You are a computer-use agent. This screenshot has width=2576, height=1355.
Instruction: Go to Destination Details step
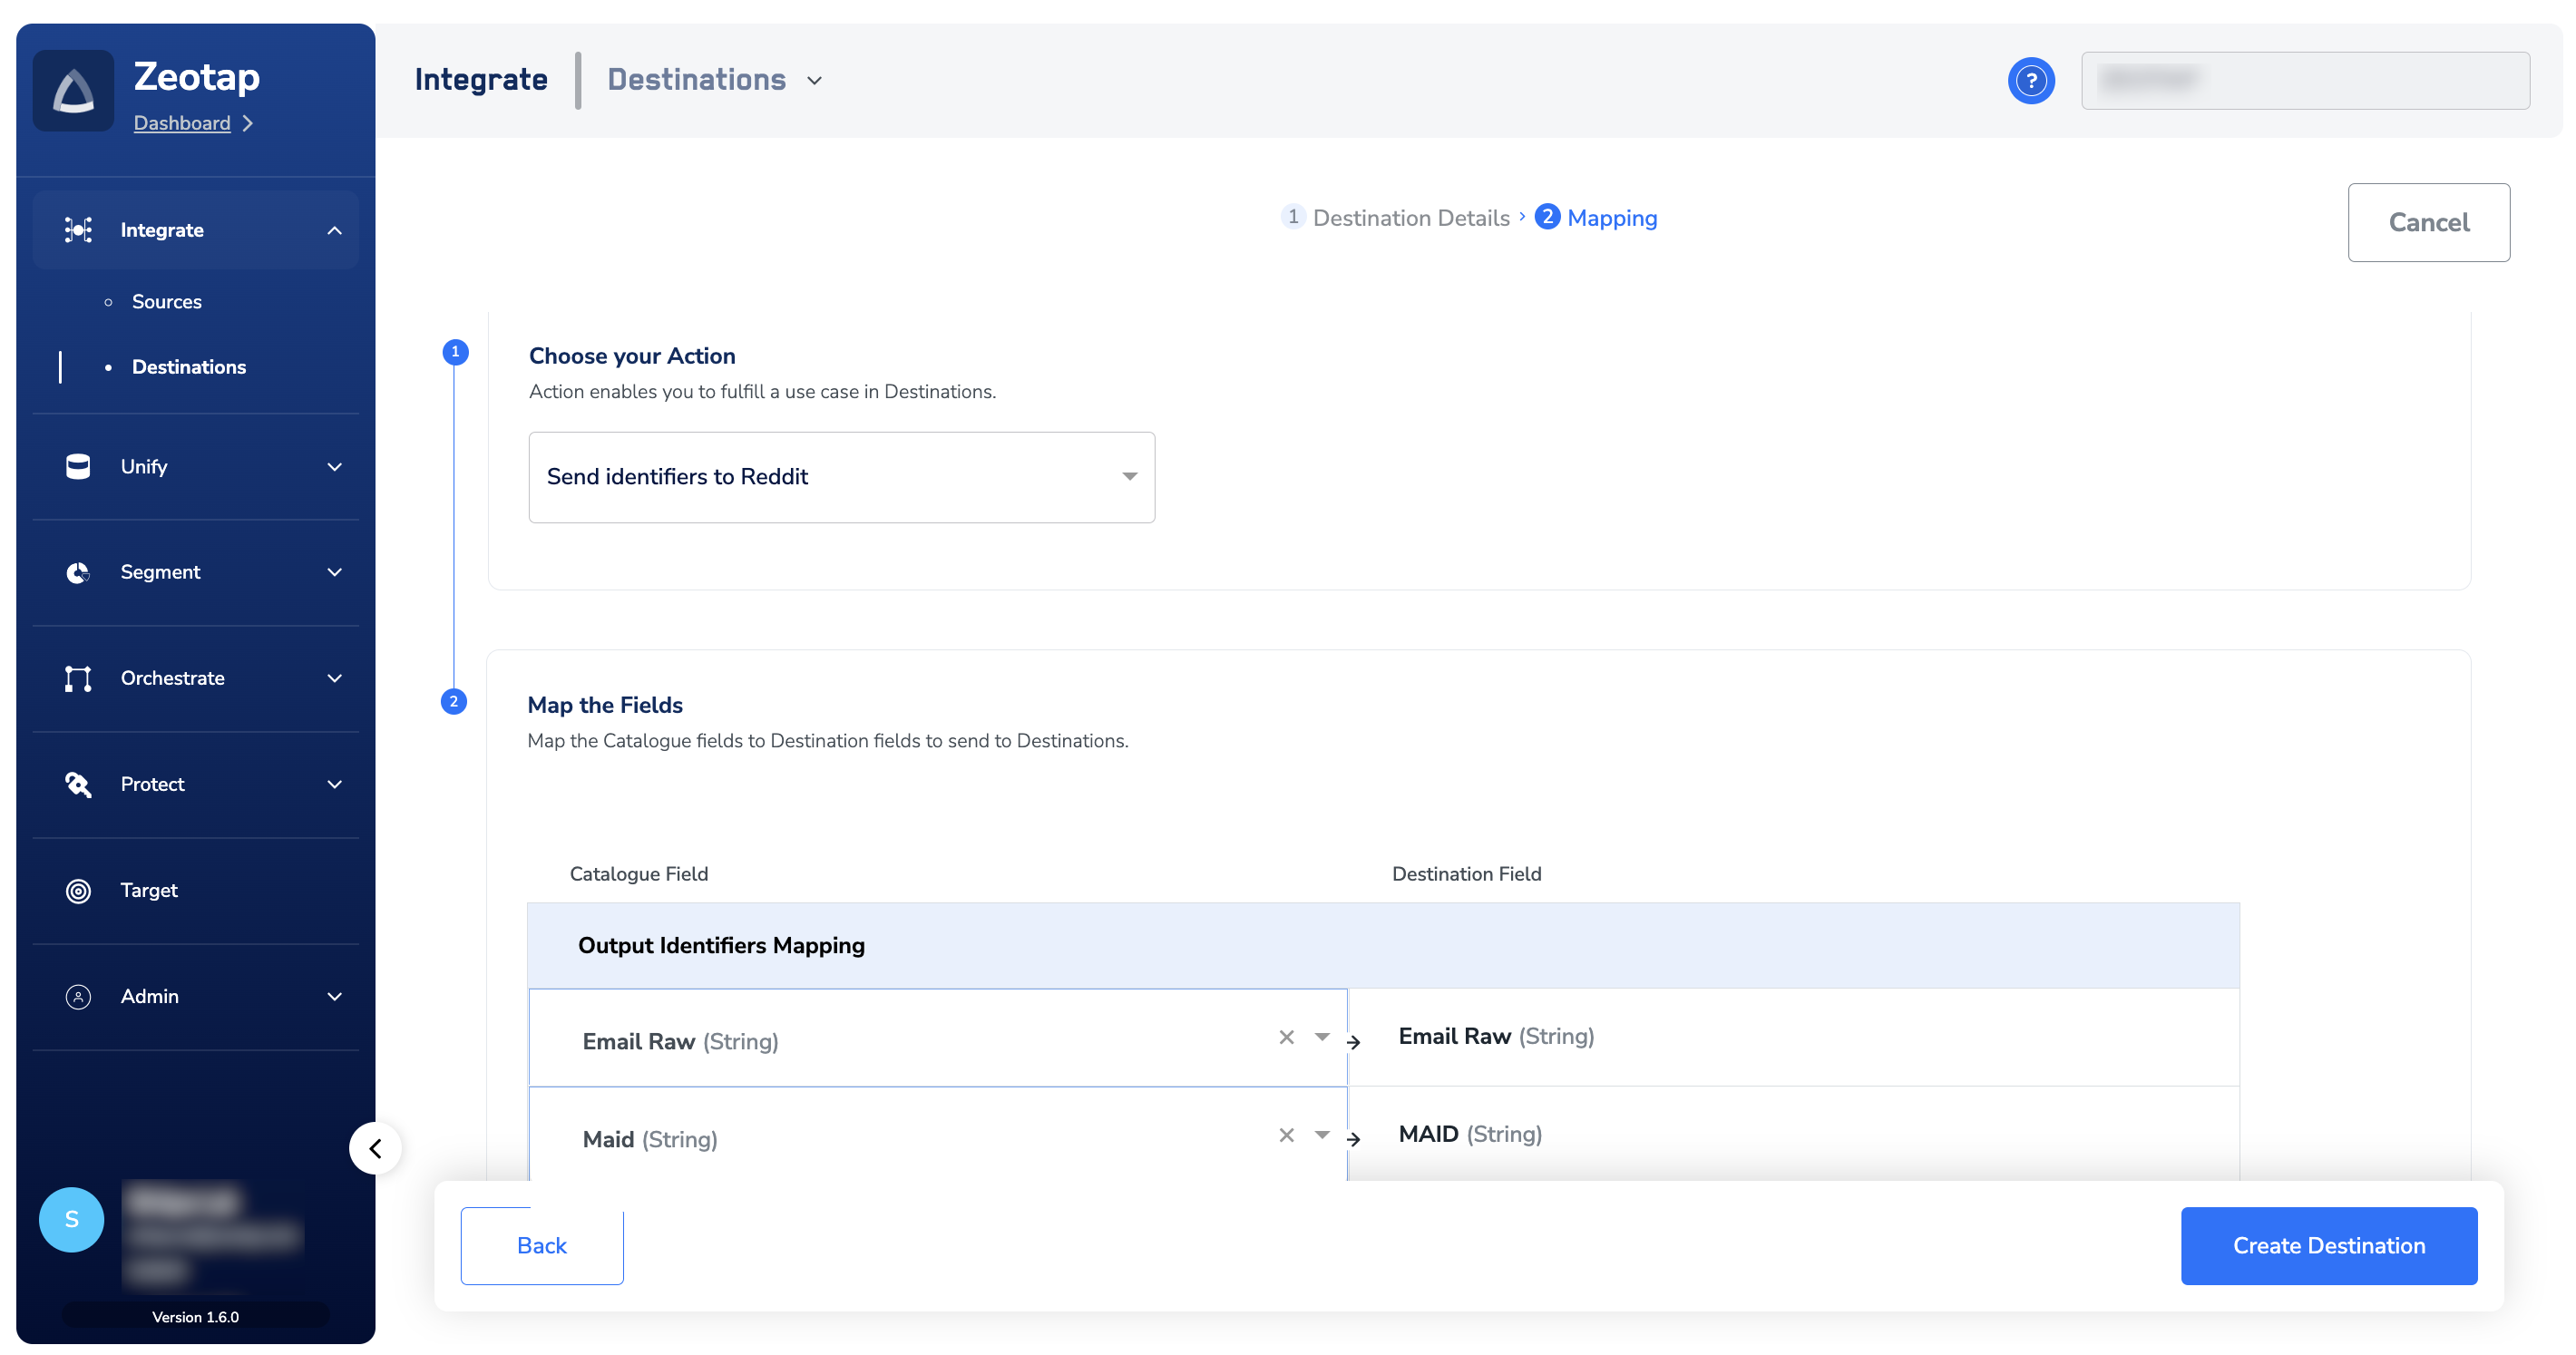1410,218
